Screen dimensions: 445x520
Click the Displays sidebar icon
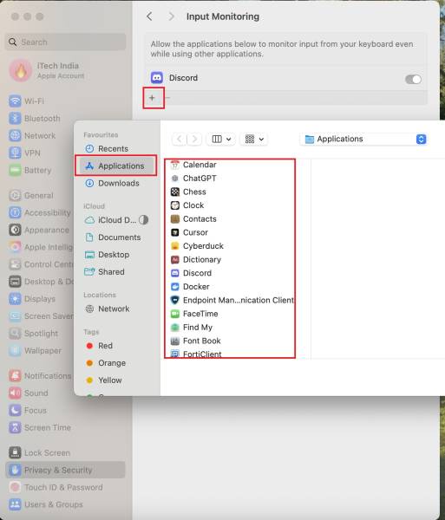point(15,299)
